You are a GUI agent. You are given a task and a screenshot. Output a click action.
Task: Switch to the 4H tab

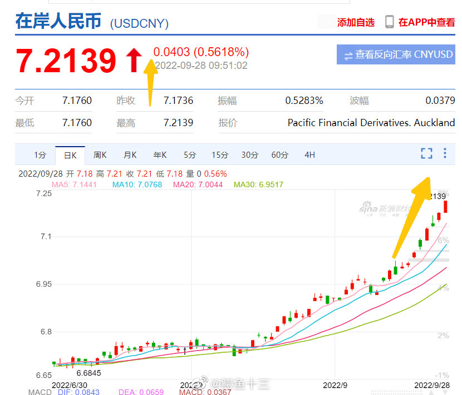click(x=309, y=154)
